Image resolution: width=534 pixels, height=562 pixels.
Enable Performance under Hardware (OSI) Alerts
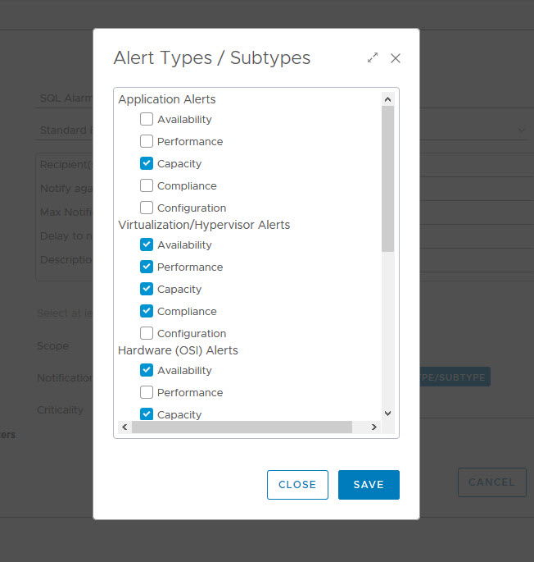coord(147,392)
